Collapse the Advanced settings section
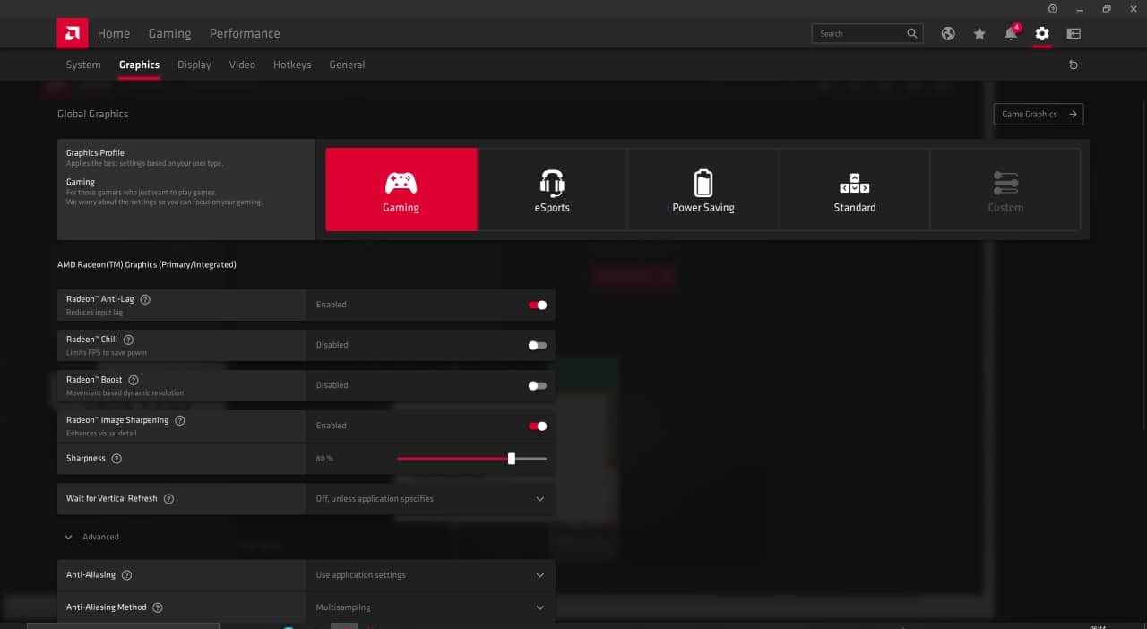Viewport: 1147px width, 629px height. (69, 537)
